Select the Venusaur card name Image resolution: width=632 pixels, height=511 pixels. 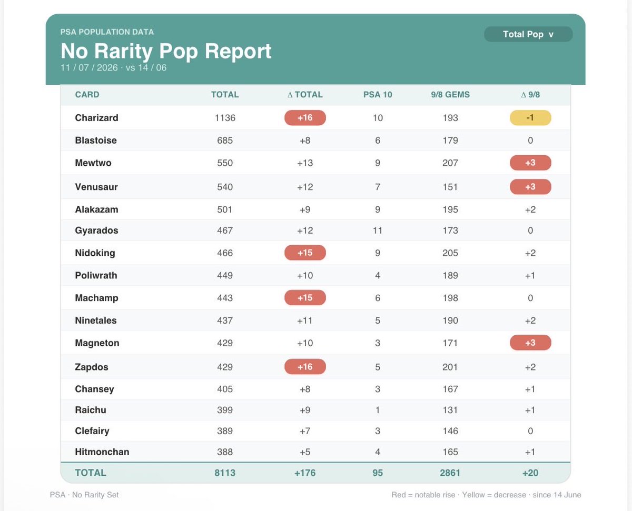pos(96,187)
